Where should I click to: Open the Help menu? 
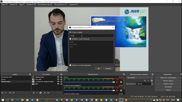(73, 5)
